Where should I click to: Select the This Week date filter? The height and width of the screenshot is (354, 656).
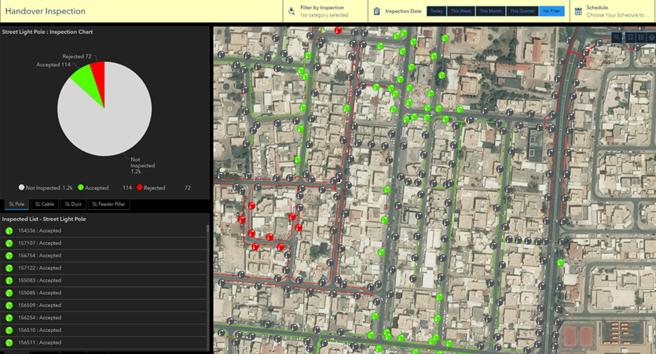tap(461, 11)
